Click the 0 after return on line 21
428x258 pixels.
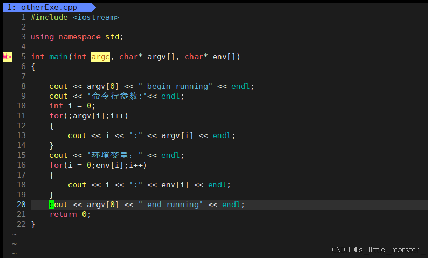(84, 214)
